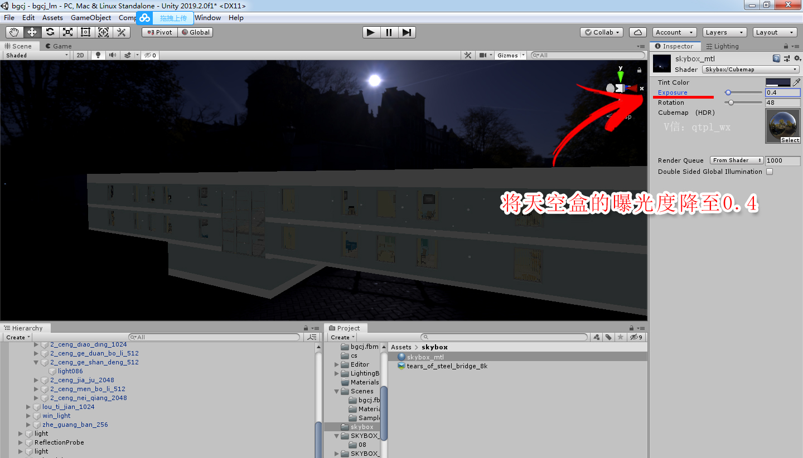Screen dimensions: 803x458
Task: Click the Project Create button
Action: point(342,337)
